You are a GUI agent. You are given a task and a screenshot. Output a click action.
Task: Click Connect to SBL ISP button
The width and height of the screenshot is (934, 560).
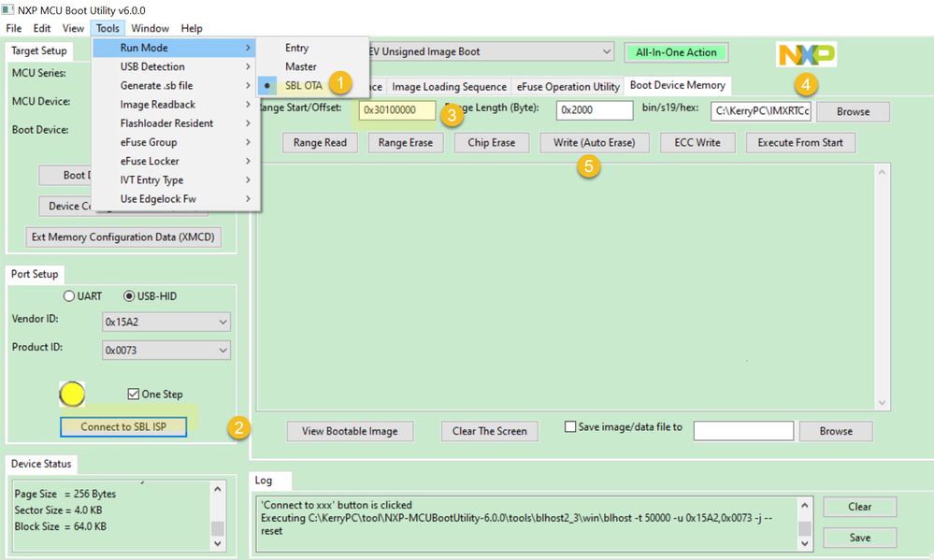(123, 426)
